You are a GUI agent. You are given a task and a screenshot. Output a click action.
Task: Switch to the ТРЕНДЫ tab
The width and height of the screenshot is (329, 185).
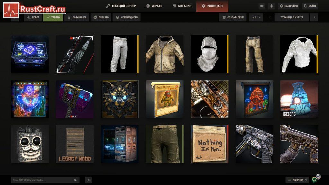(x=53, y=17)
